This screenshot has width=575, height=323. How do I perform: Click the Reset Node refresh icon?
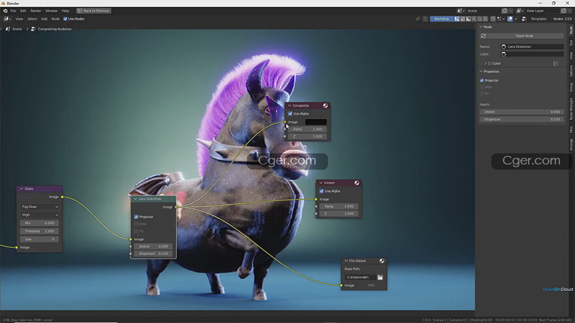(x=484, y=36)
